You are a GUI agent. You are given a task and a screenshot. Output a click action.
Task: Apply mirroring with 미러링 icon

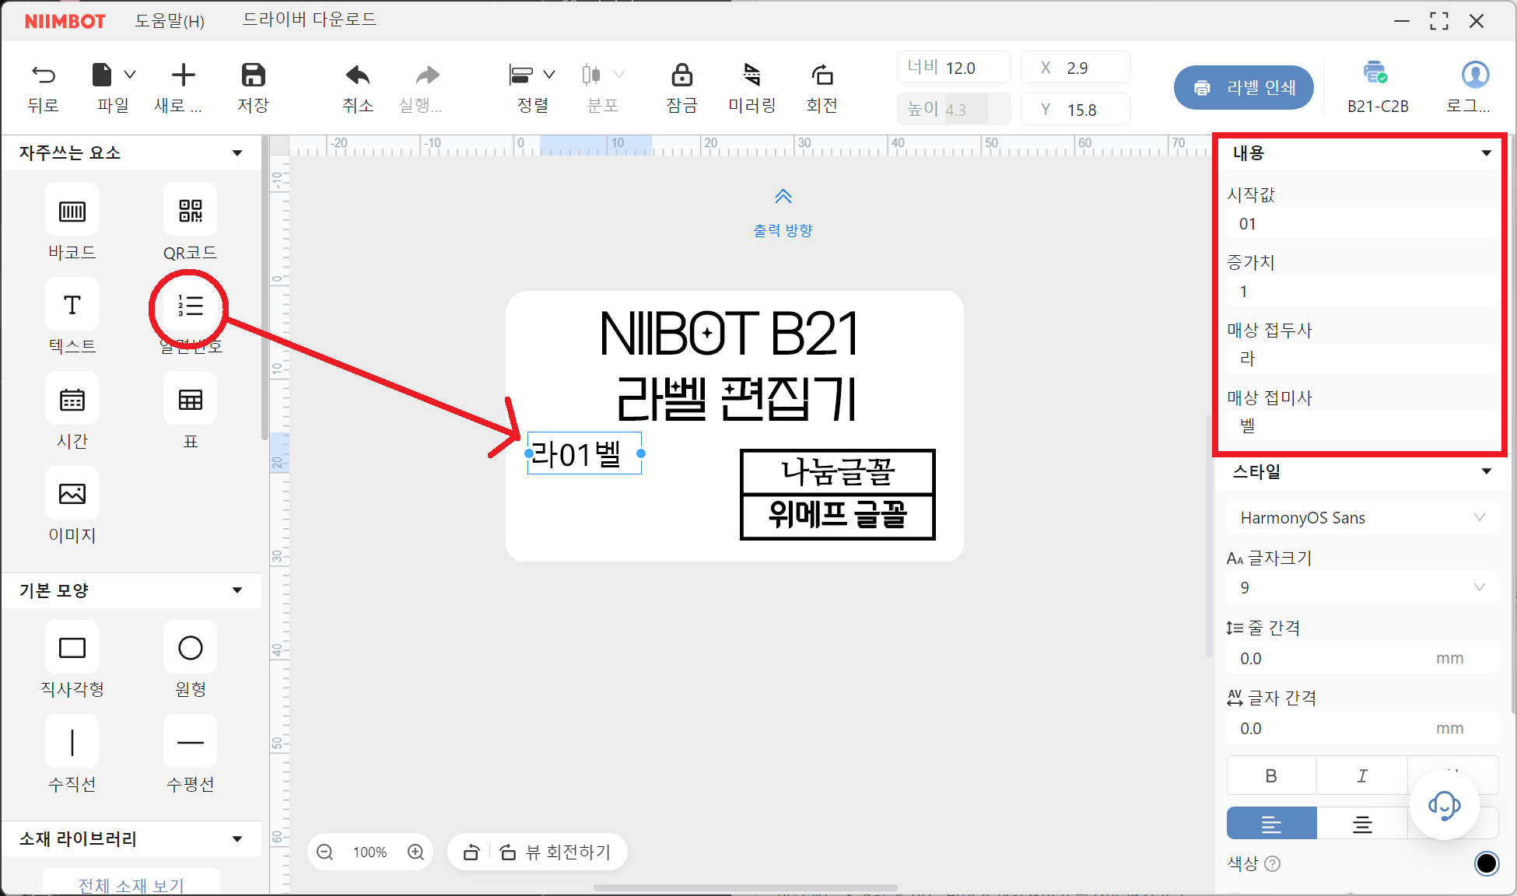tap(751, 75)
